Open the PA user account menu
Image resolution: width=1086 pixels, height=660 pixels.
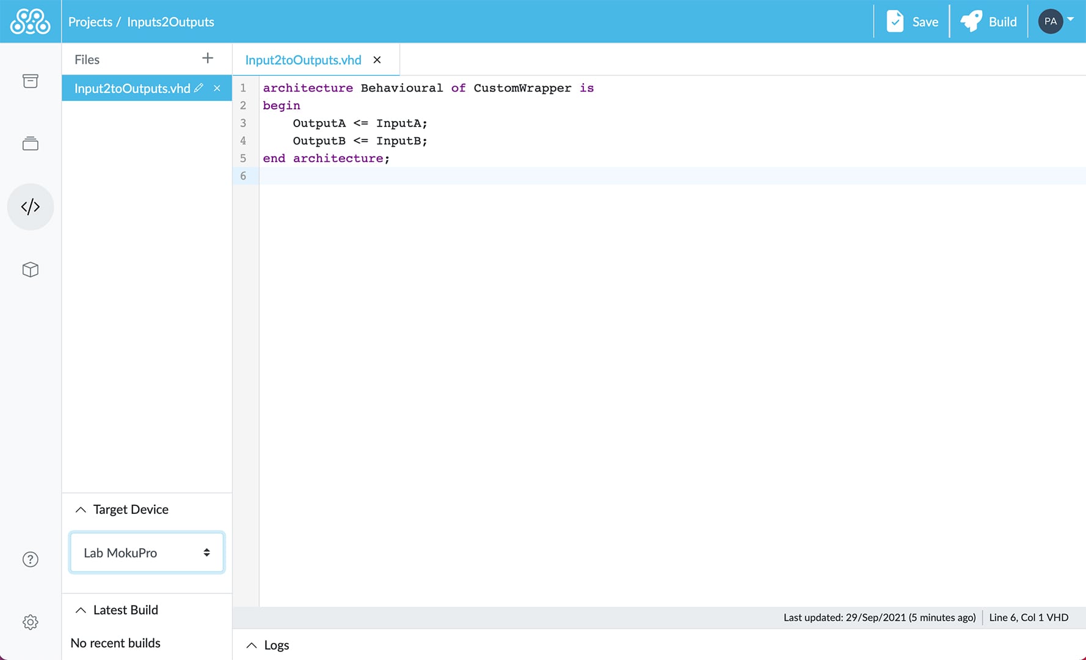1055,21
